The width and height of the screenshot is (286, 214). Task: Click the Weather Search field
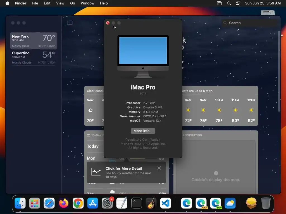click(x=250, y=23)
